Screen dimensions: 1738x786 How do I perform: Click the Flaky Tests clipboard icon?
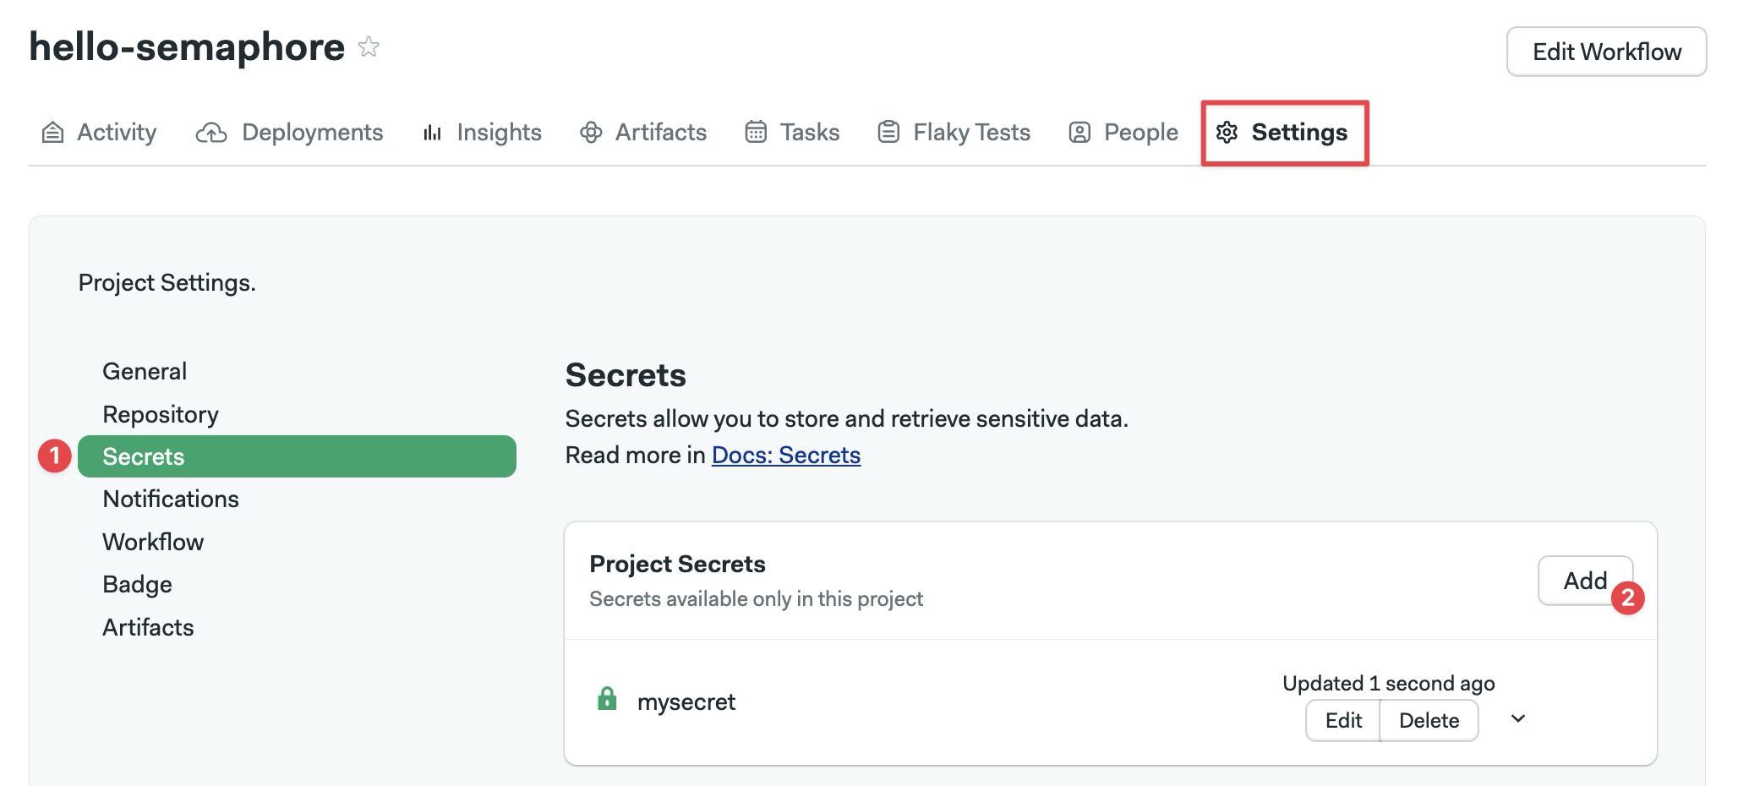click(x=888, y=132)
